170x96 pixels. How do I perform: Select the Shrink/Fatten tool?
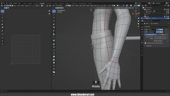[x=54, y=69]
